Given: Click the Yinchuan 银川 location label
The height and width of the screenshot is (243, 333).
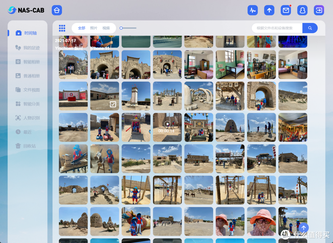Looking at the screenshot, I should point(69,48).
